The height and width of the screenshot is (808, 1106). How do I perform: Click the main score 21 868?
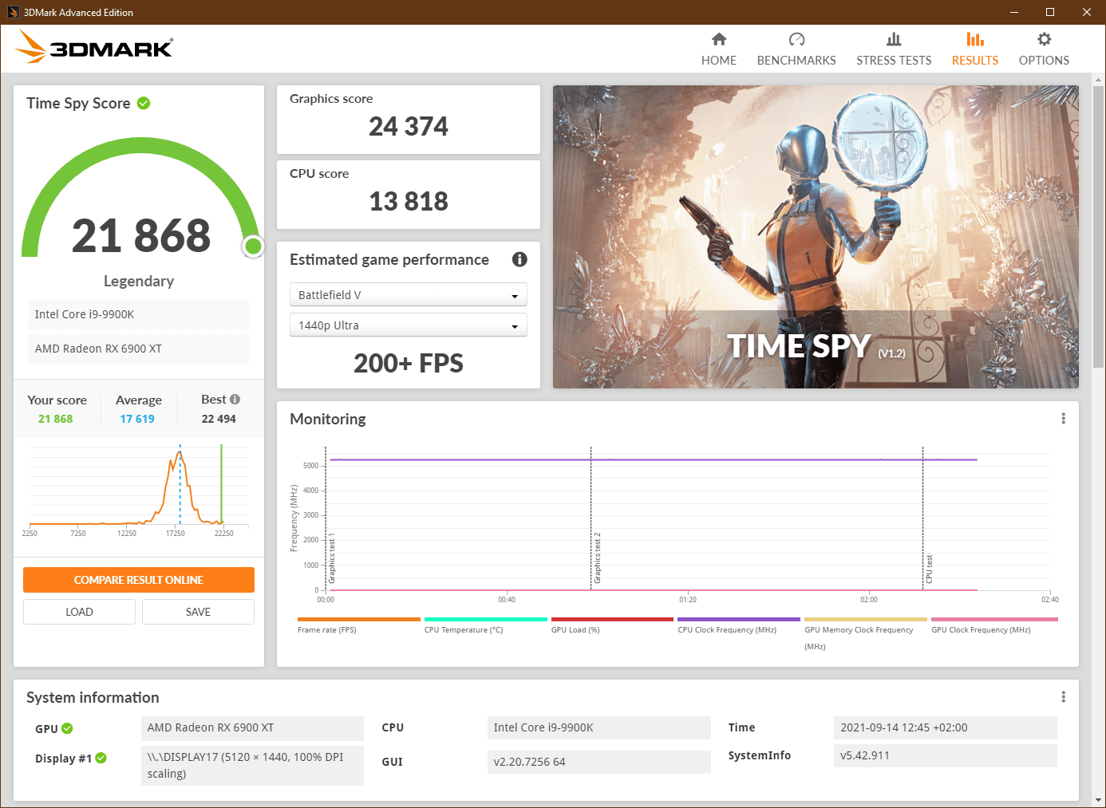(x=141, y=236)
